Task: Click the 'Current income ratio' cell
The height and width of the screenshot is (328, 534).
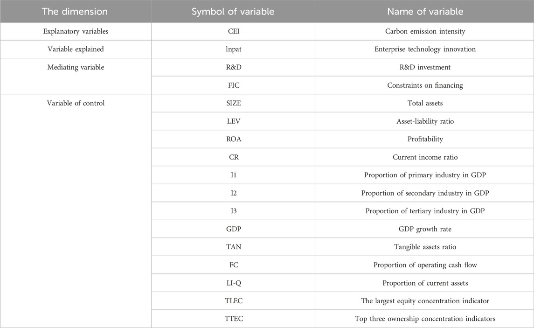Action: 425,157
